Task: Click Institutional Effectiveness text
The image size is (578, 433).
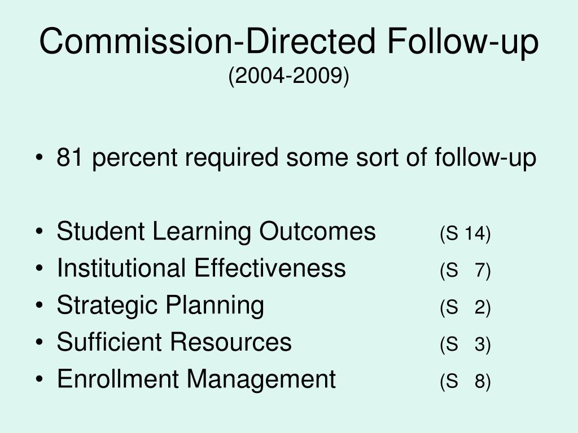Action: 202,268
